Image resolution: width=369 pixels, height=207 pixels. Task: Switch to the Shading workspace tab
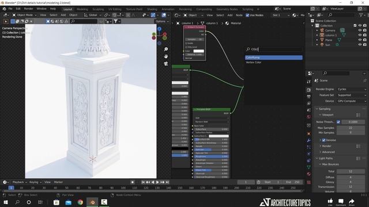point(152,9)
